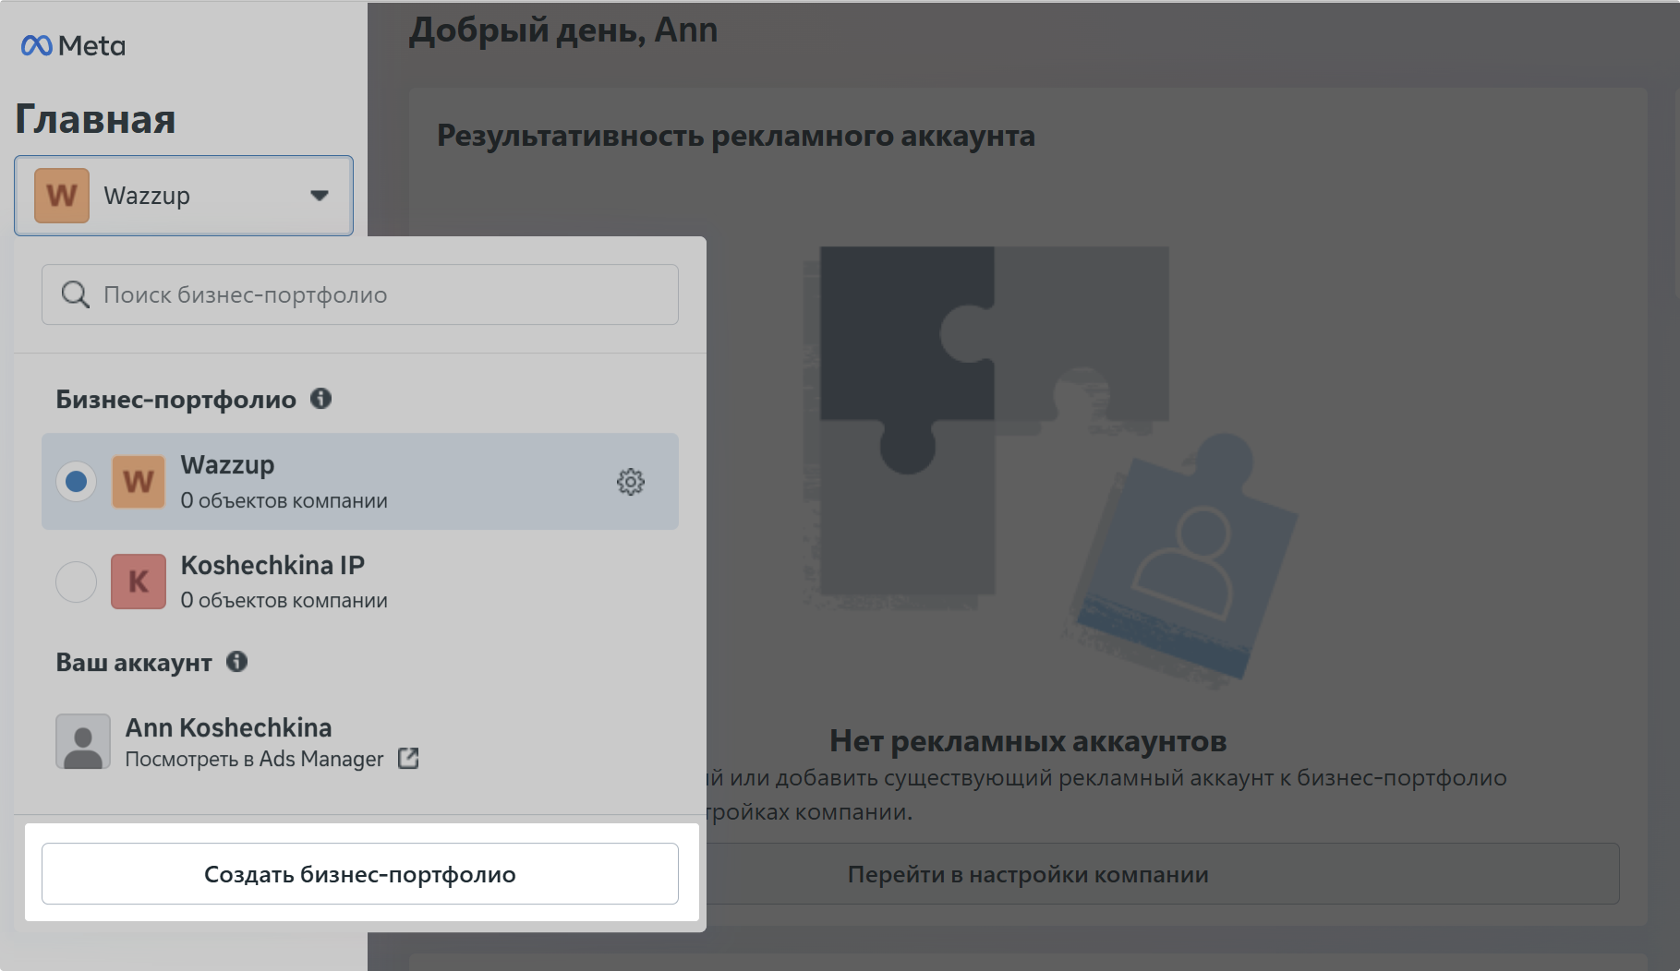
Task: Click the selected Wazzup radio button
Action: click(x=76, y=481)
